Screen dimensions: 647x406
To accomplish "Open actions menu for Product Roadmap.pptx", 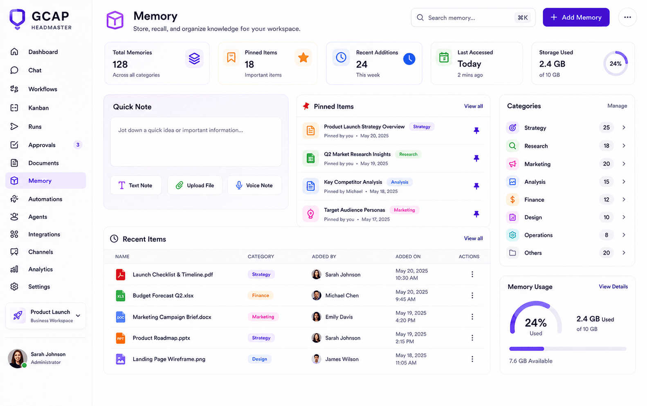I will pyautogui.click(x=472, y=338).
